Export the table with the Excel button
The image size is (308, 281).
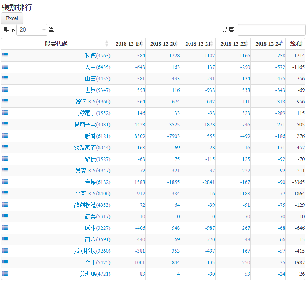(12, 18)
